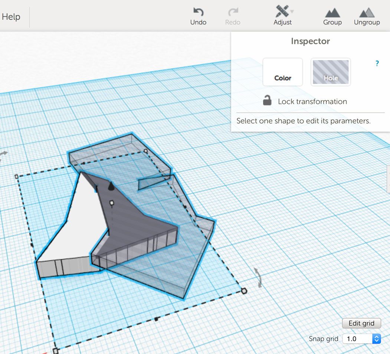Click the black cone lift handle
This screenshot has height=354, width=390.
tap(110, 186)
